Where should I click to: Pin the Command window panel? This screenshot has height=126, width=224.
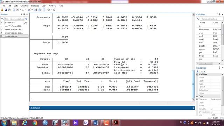point(193,108)
